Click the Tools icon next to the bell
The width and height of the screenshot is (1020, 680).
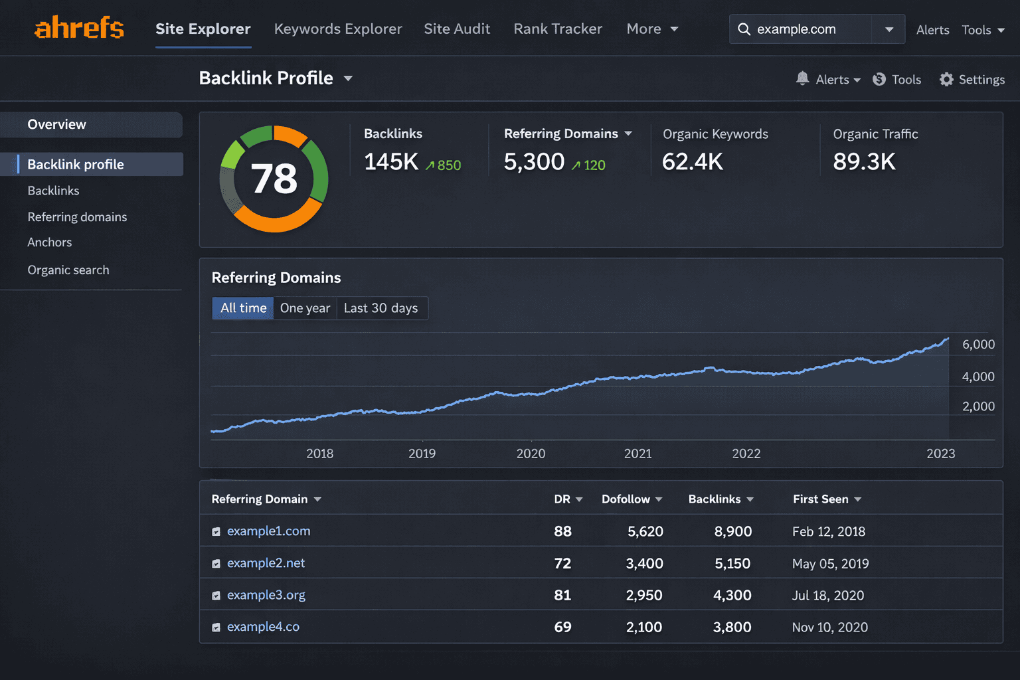click(879, 78)
